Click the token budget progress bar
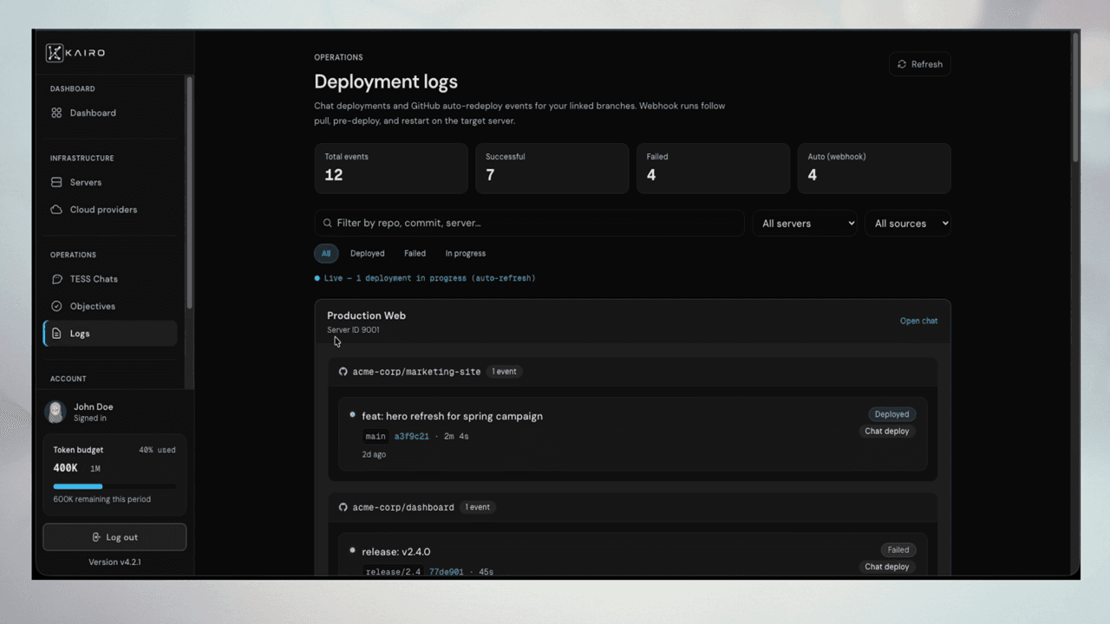Image resolution: width=1110 pixels, height=624 pixels. coord(114,486)
